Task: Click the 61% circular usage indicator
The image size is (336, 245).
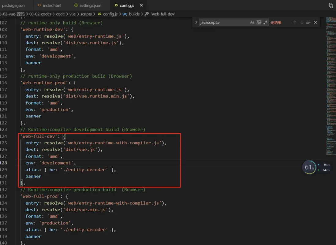Action: (x=309, y=167)
